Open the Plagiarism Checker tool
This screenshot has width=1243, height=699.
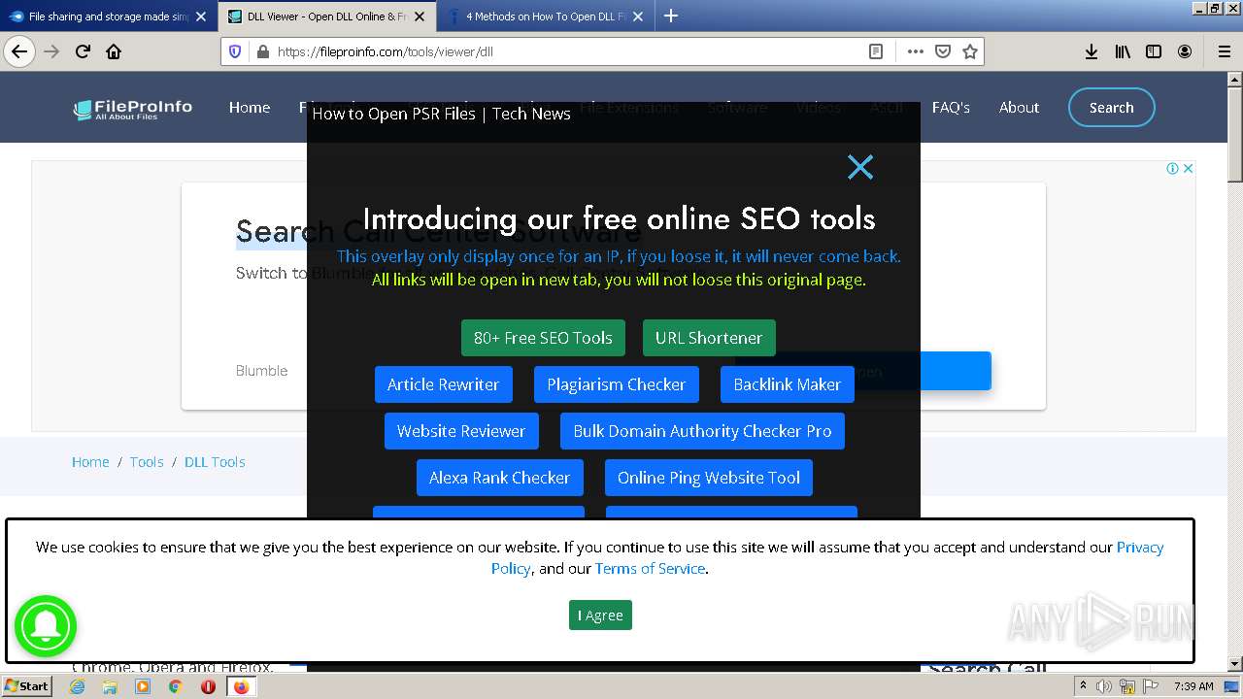616,384
